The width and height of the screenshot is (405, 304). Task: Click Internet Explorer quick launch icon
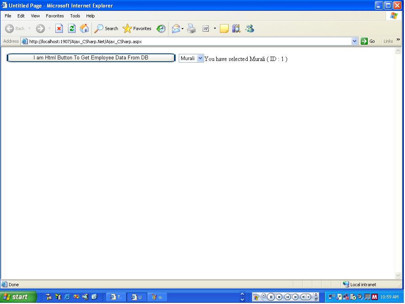click(67, 297)
